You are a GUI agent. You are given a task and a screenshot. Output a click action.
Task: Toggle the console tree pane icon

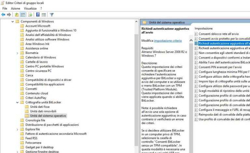click(23, 15)
